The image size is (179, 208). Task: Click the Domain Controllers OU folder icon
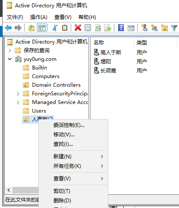(x=26, y=85)
